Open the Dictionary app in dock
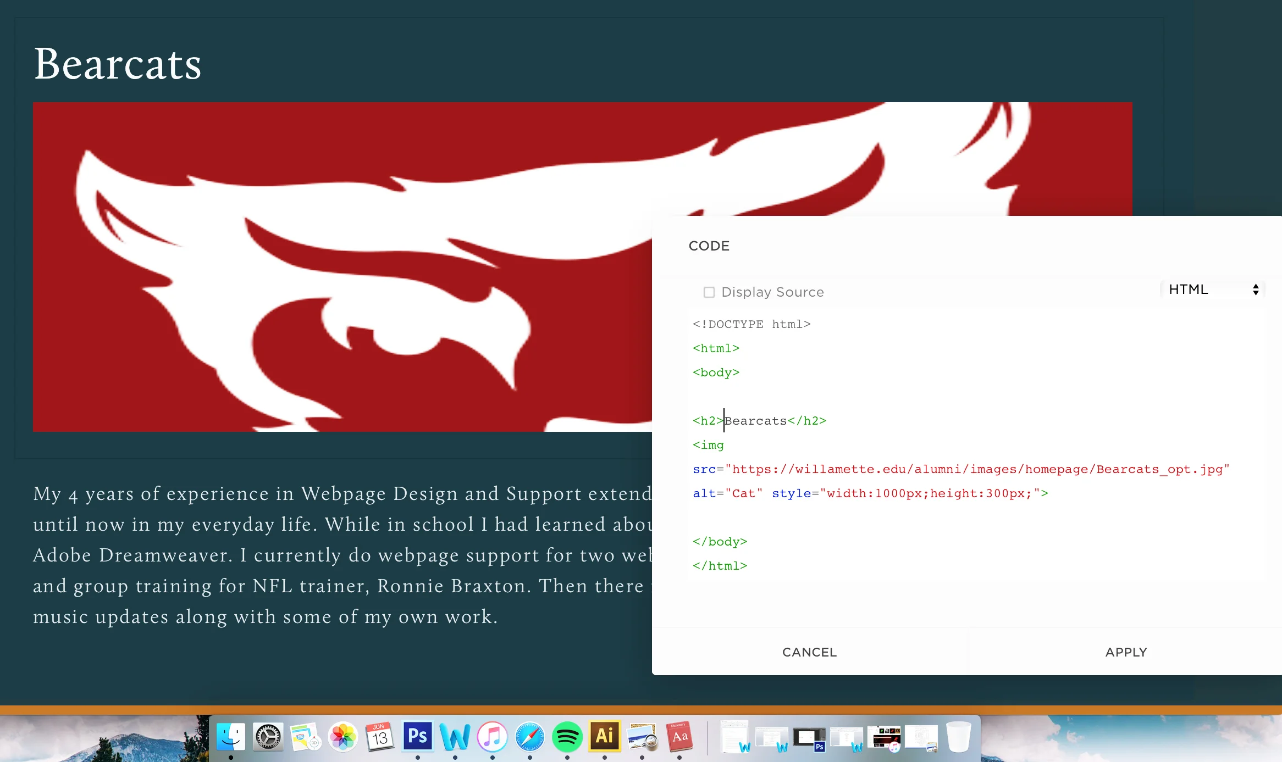Viewport: 1282px width, 762px height. pos(679,736)
